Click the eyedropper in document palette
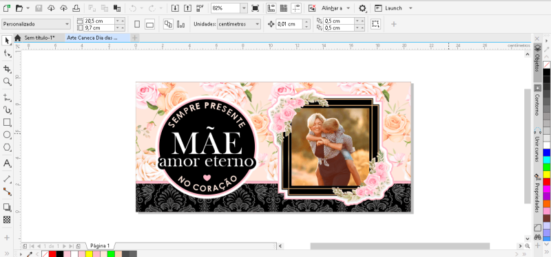This screenshot has height=257, width=551. [30, 254]
